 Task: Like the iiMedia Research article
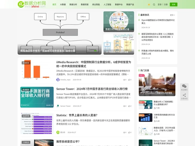point(130,80)
